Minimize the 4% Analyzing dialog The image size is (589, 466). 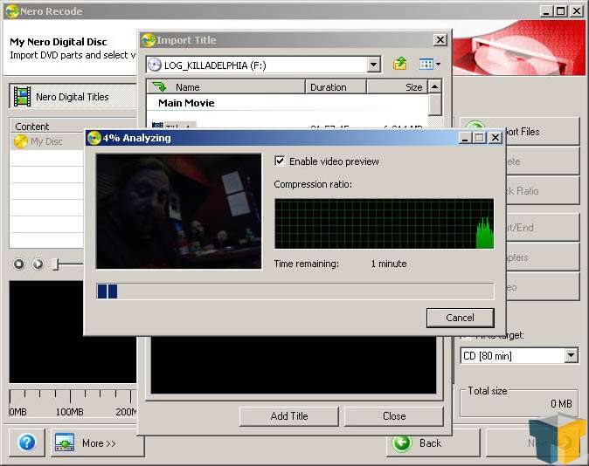point(465,138)
